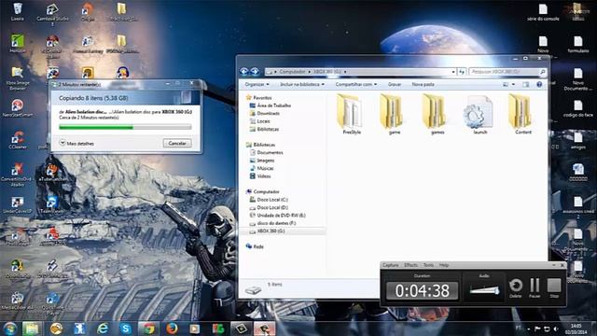This screenshot has height=336, width=597.
Task: Click the 'Pesquisar XBOX 360' search field
Action: [507, 72]
